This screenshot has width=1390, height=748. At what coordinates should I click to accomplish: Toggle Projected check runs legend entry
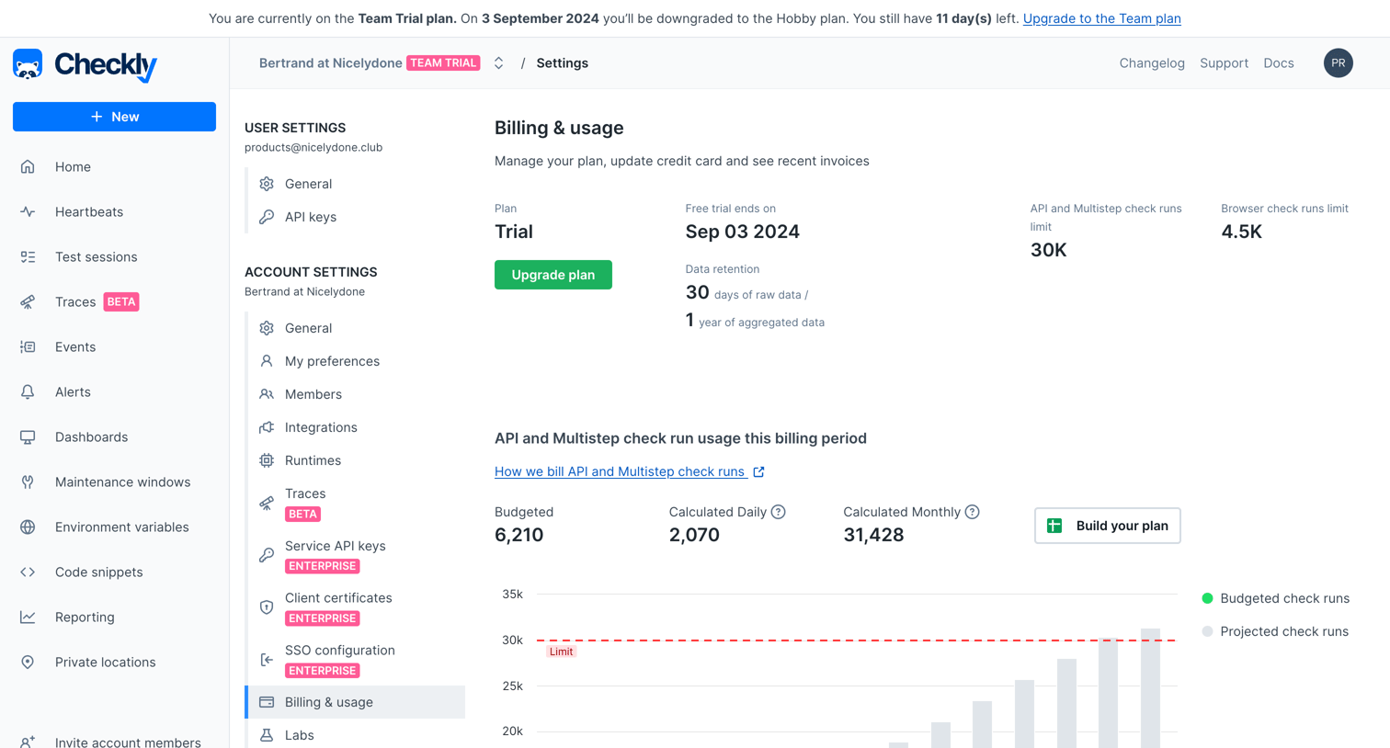(1275, 631)
